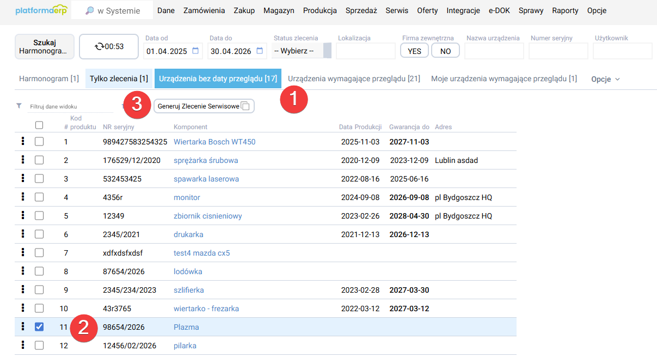657x357 pixels.
Task: Click the platformaerp logo
Action: [41, 10]
